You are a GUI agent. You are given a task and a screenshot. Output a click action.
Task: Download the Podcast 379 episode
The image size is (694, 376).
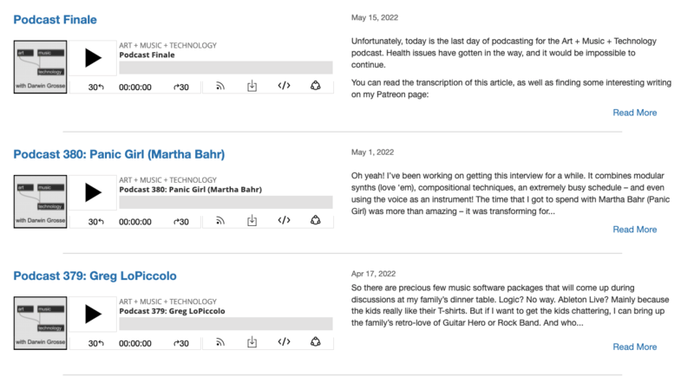[252, 342]
